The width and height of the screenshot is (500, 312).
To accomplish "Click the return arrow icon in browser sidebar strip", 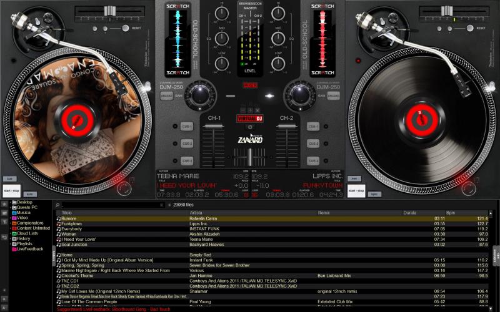I will (4, 237).
